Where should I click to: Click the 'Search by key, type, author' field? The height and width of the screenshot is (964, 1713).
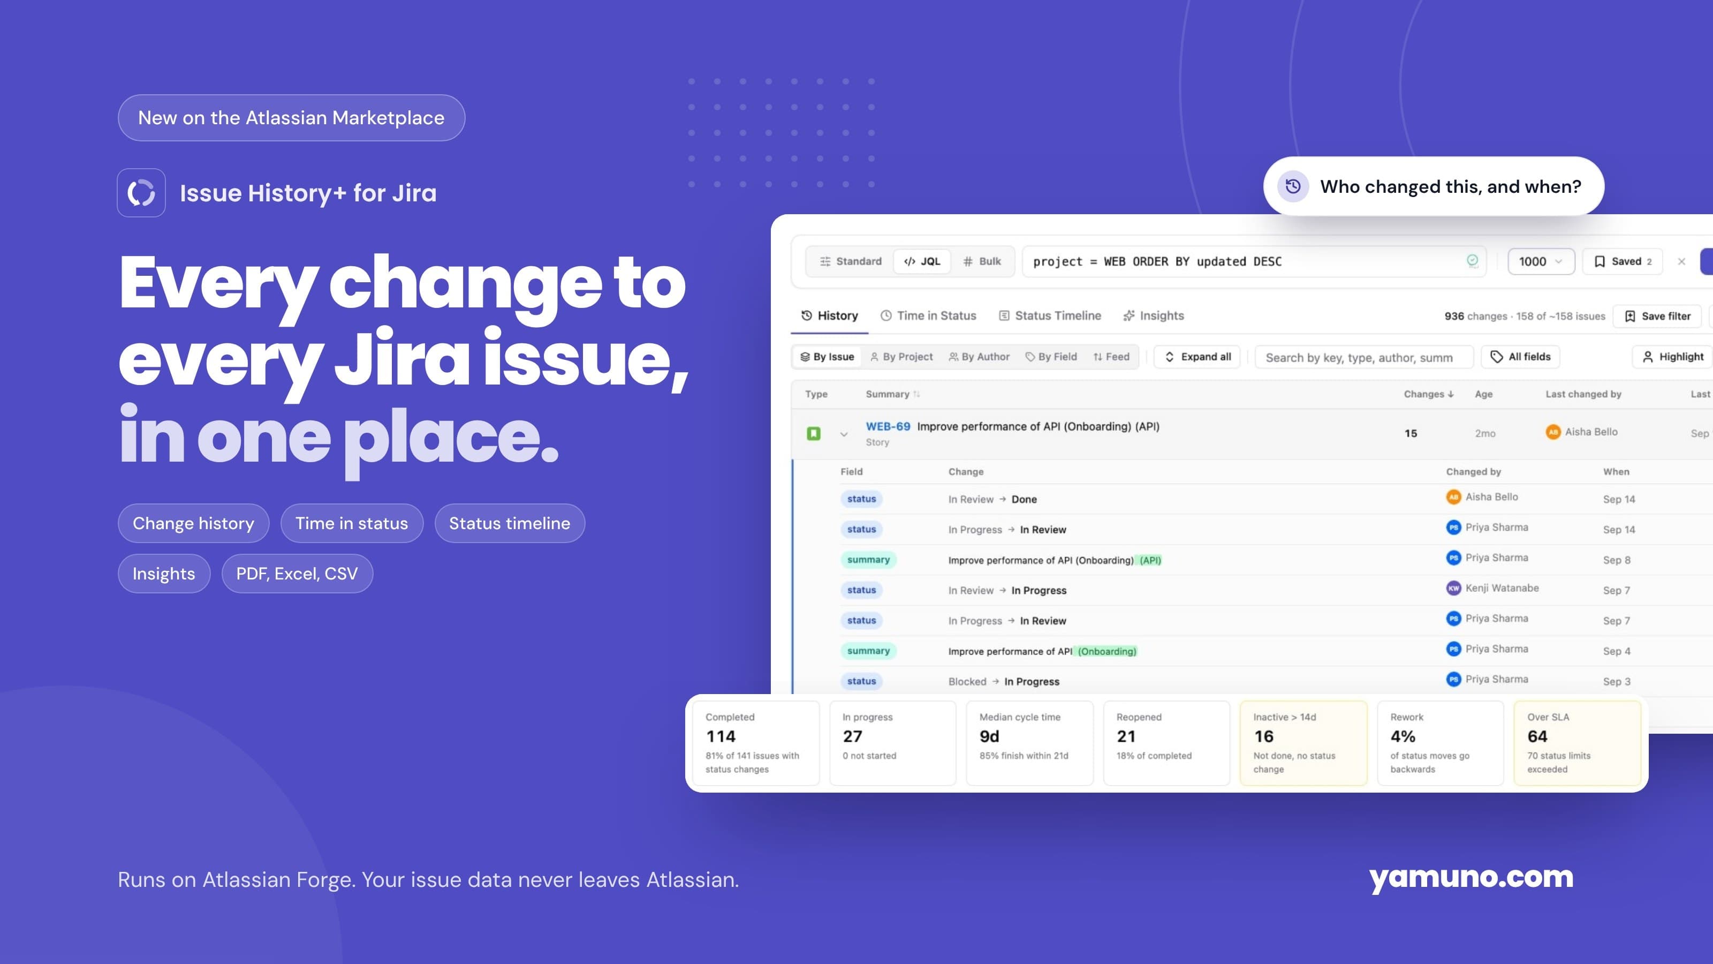point(1364,357)
